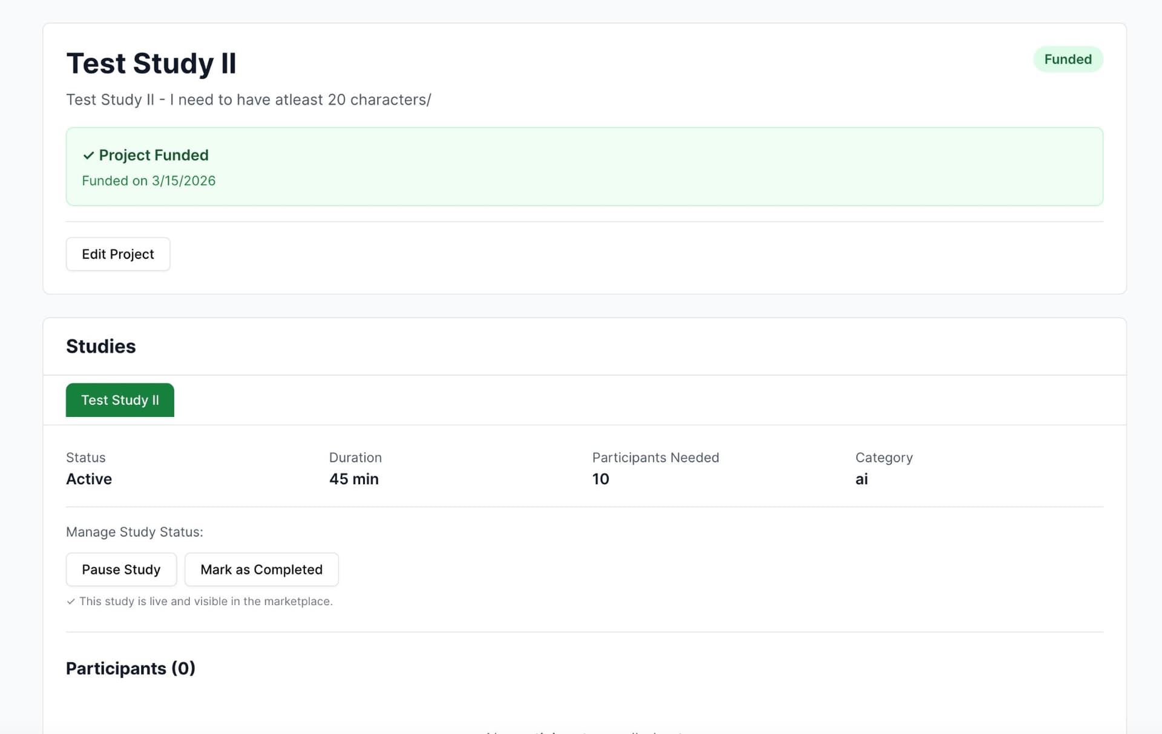Mark the study as Completed
Image resolution: width=1162 pixels, height=734 pixels.
(x=261, y=569)
